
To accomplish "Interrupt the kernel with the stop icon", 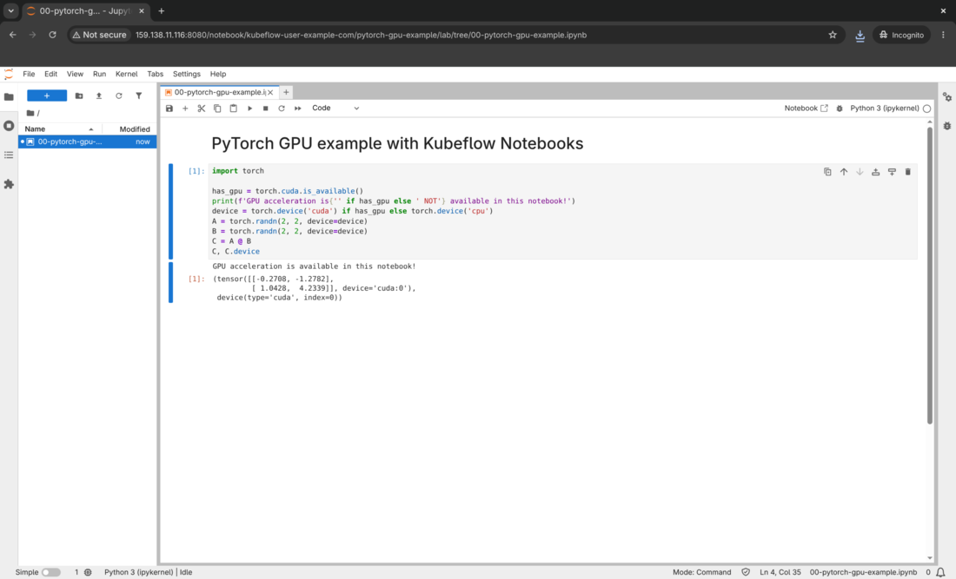I will tap(265, 109).
